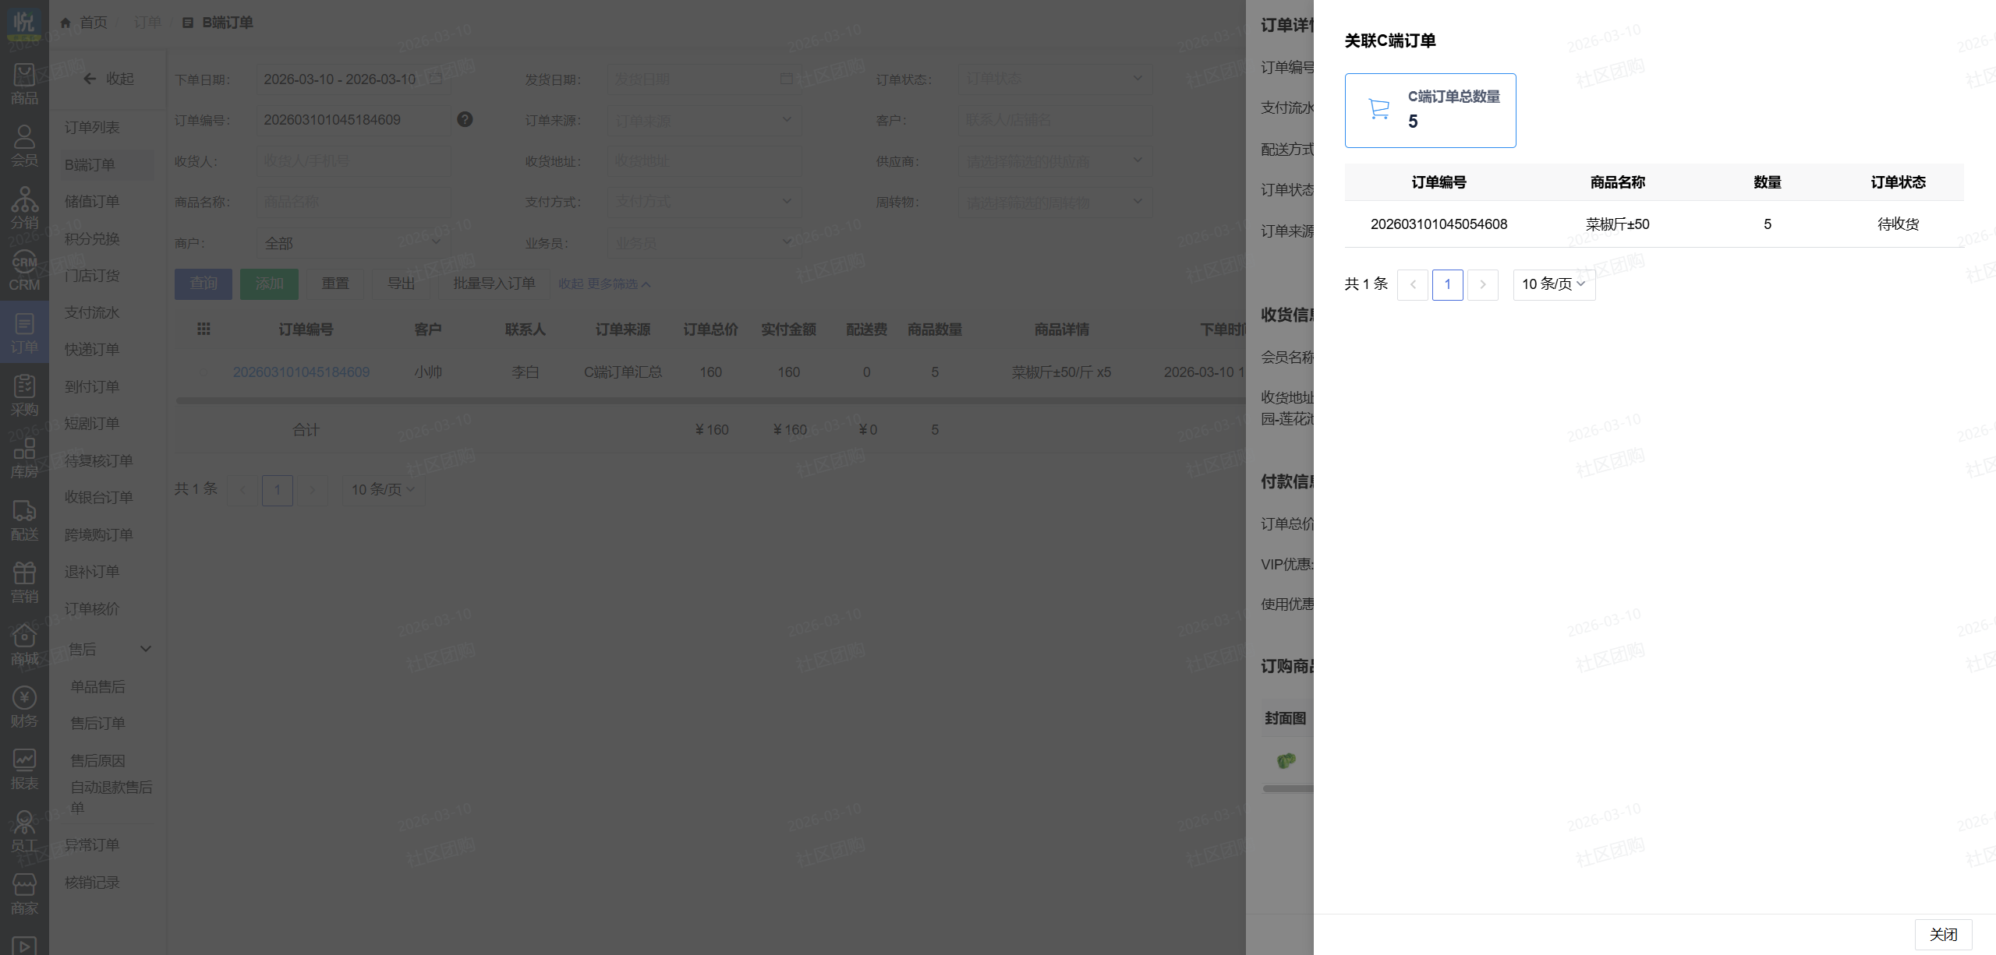Screen dimensions: 1996x955
Task: Select the 快递订单 menu item
Action: pos(92,350)
